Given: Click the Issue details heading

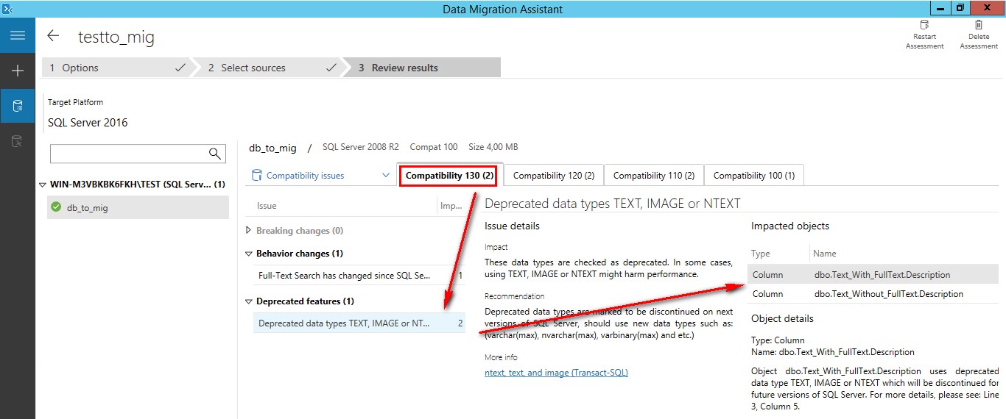Looking at the screenshot, I should point(512,226).
